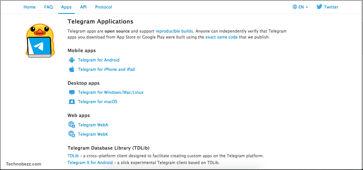Open the Twitter link

click(328, 7)
